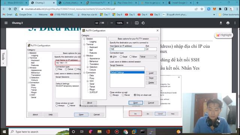Expand the Tools side panel

[3, 58]
